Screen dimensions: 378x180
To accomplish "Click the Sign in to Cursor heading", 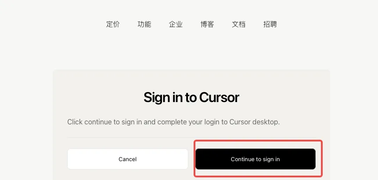I will [191, 98].
